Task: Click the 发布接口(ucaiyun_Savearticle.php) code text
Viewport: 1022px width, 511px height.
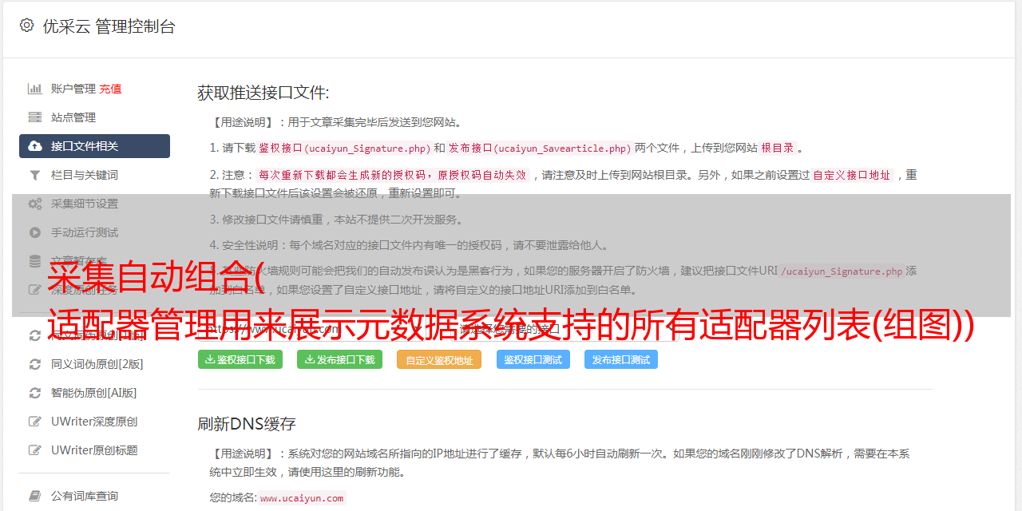Action: (541, 149)
